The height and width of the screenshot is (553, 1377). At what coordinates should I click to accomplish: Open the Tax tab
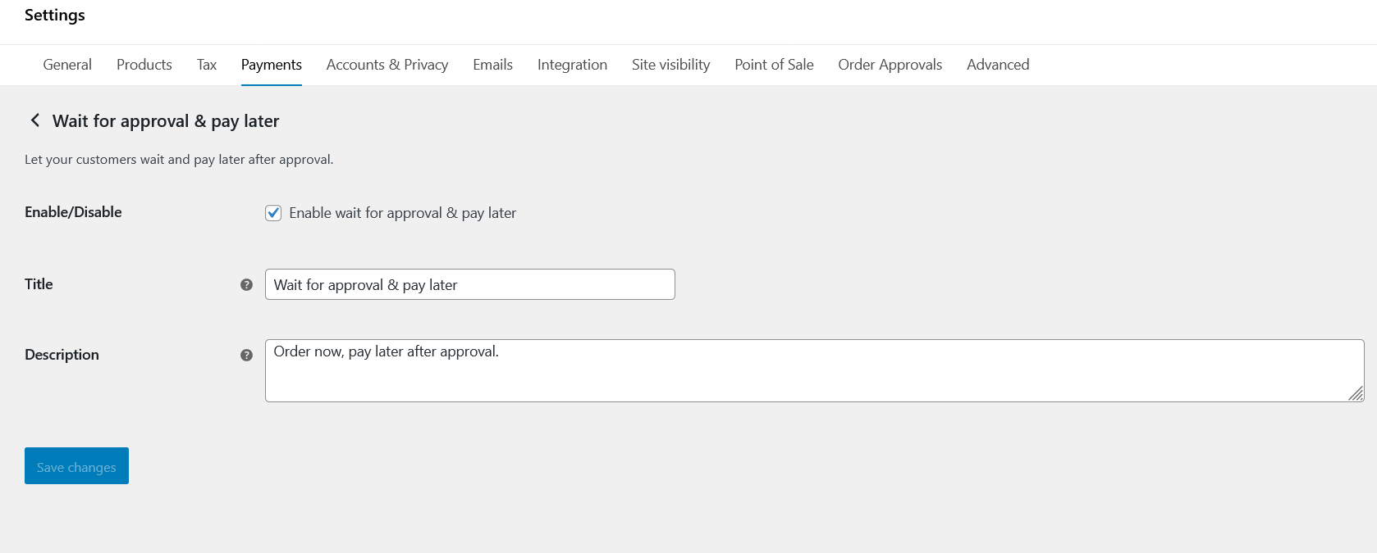click(207, 65)
